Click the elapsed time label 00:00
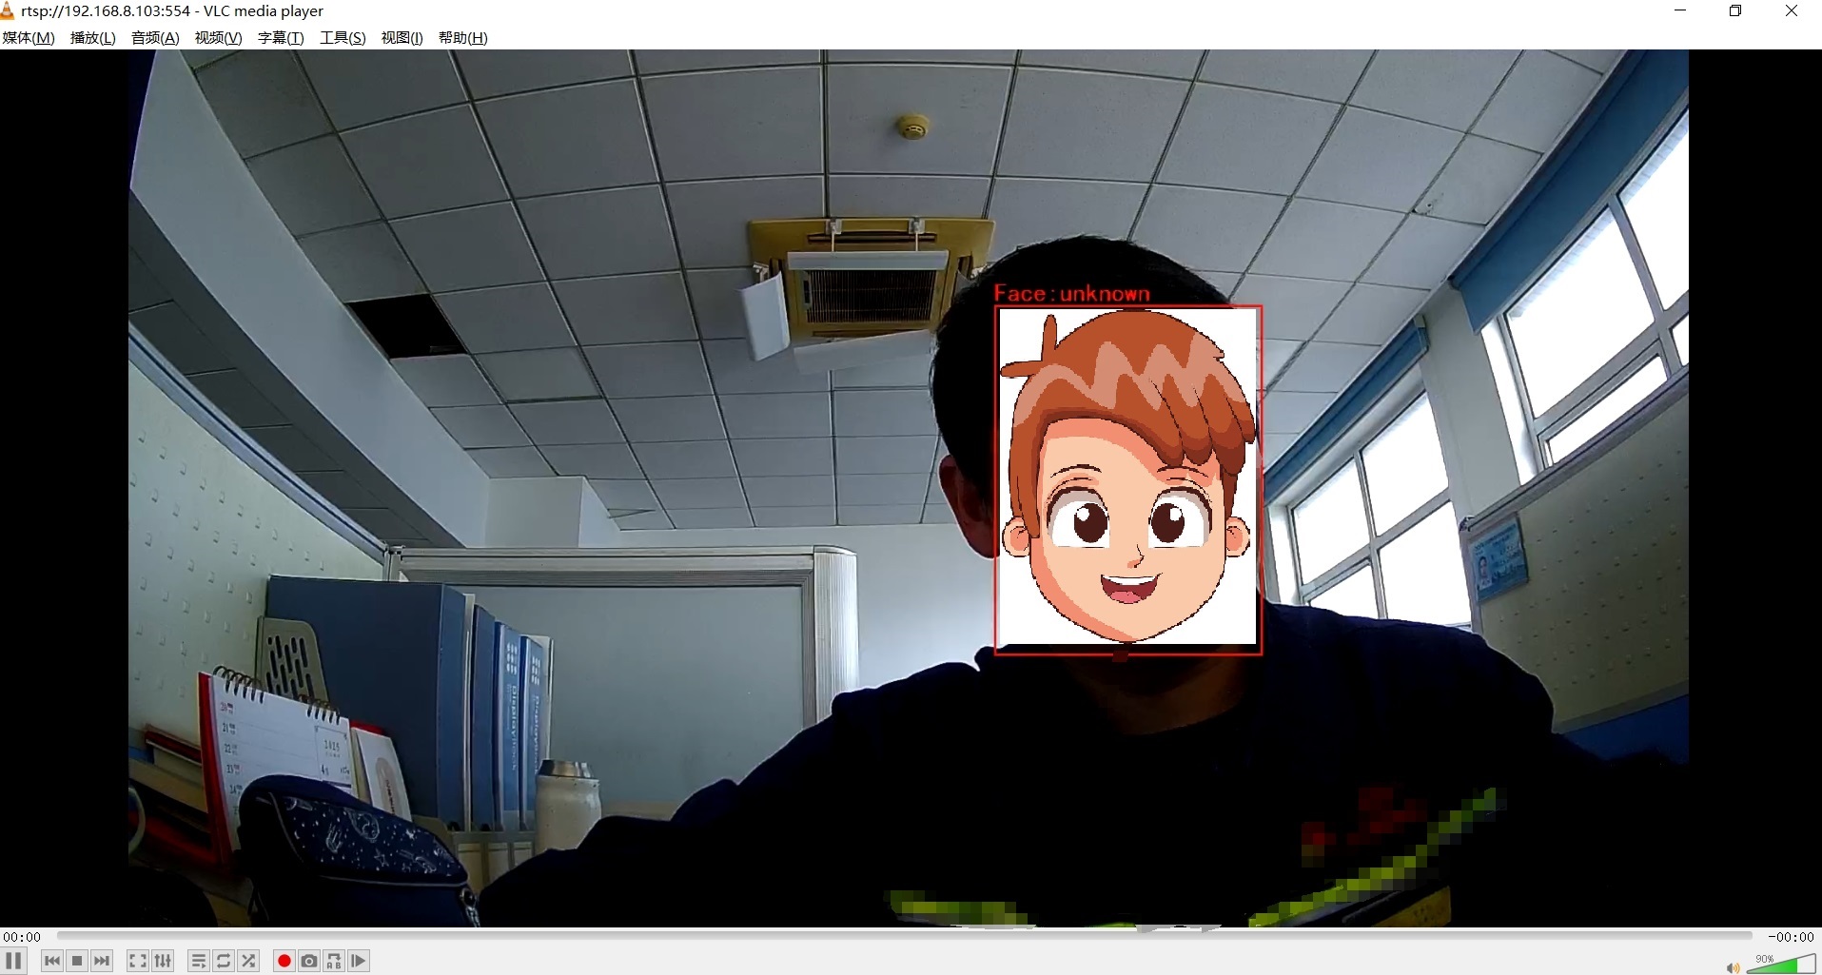This screenshot has height=975, width=1822. 22,937
